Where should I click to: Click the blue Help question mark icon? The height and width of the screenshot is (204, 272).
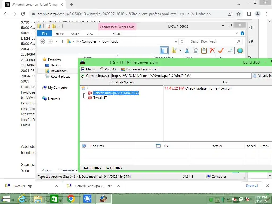click(243, 33)
